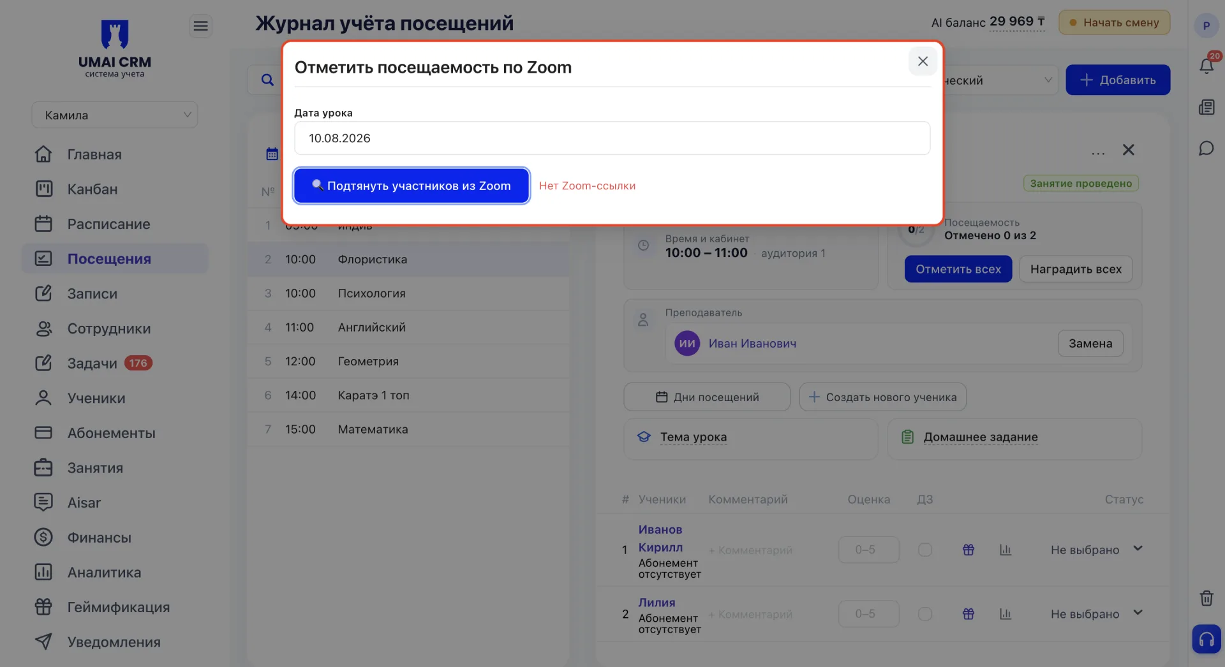Open teacher link Иван Иванович

pos(752,344)
